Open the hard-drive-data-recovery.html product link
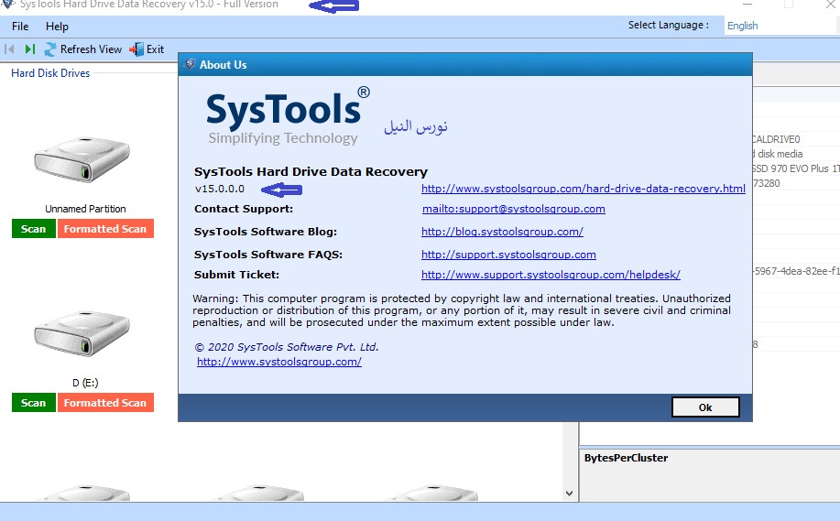The image size is (840, 521). [583, 190]
